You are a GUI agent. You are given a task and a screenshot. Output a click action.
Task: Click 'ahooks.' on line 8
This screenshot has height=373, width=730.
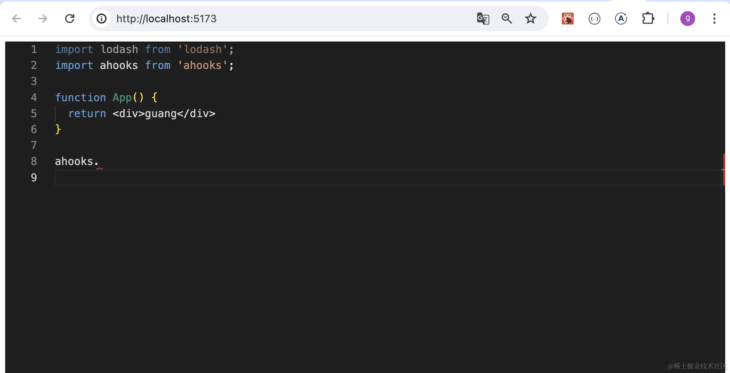pos(77,161)
